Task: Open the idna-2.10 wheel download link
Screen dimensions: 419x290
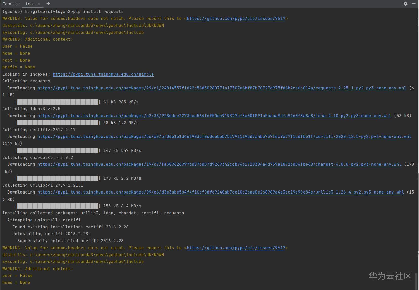Action: point(214,116)
